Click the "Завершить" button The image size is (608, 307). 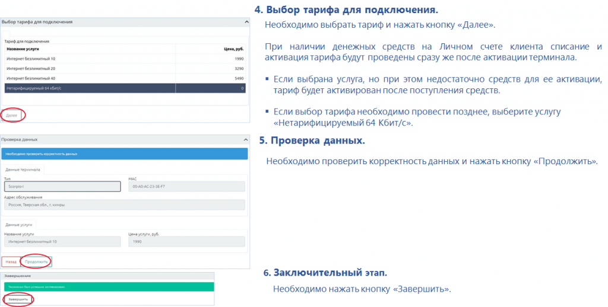point(18,299)
